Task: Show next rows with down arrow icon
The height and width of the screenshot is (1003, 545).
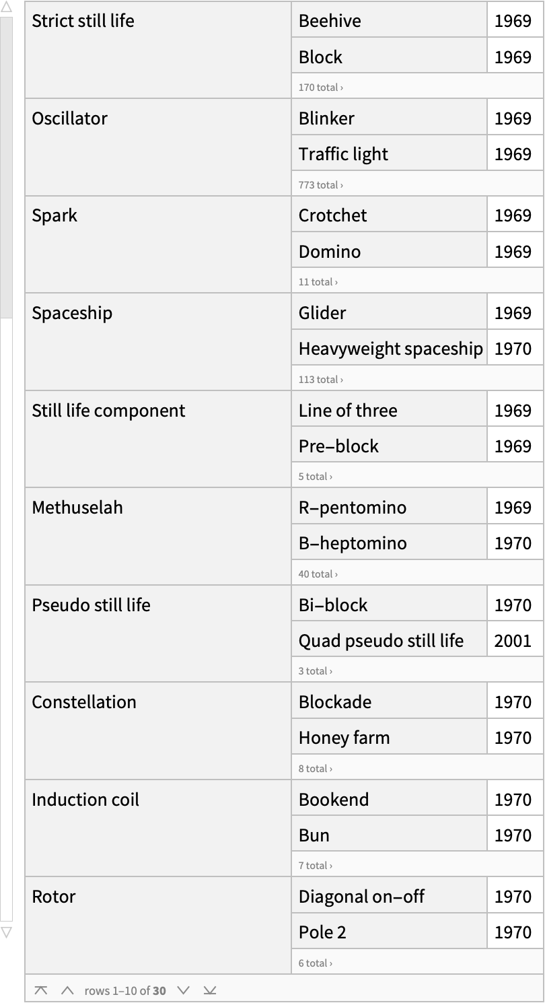Action: pyautogui.click(x=183, y=990)
